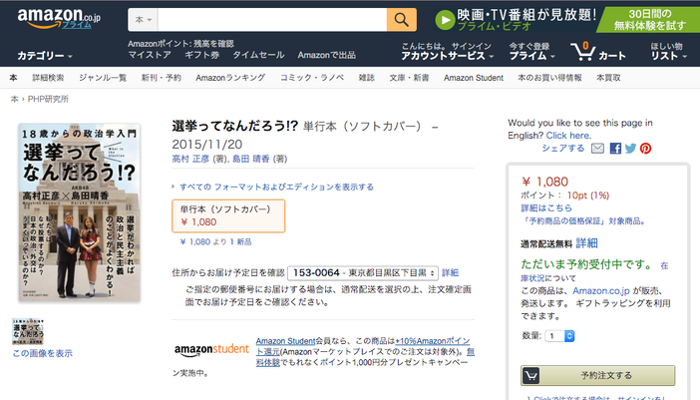This screenshot has height=400, width=700.
Task: Share on Pinterest icon
Action: tap(645, 149)
